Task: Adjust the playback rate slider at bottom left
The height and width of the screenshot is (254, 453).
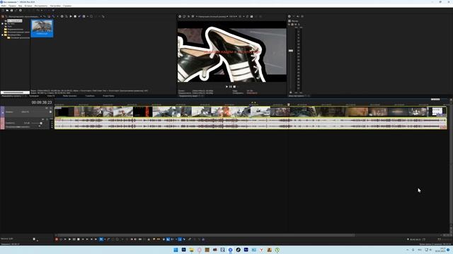Action: [34, 239]
